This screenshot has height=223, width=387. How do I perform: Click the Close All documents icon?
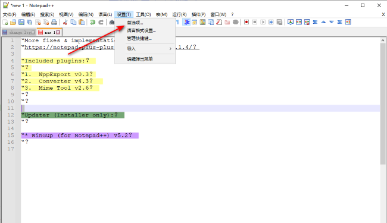pos(46,22)
